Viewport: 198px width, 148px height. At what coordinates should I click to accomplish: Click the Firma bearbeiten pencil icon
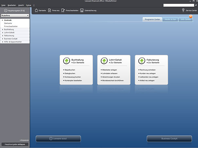(x=63, y=10)
